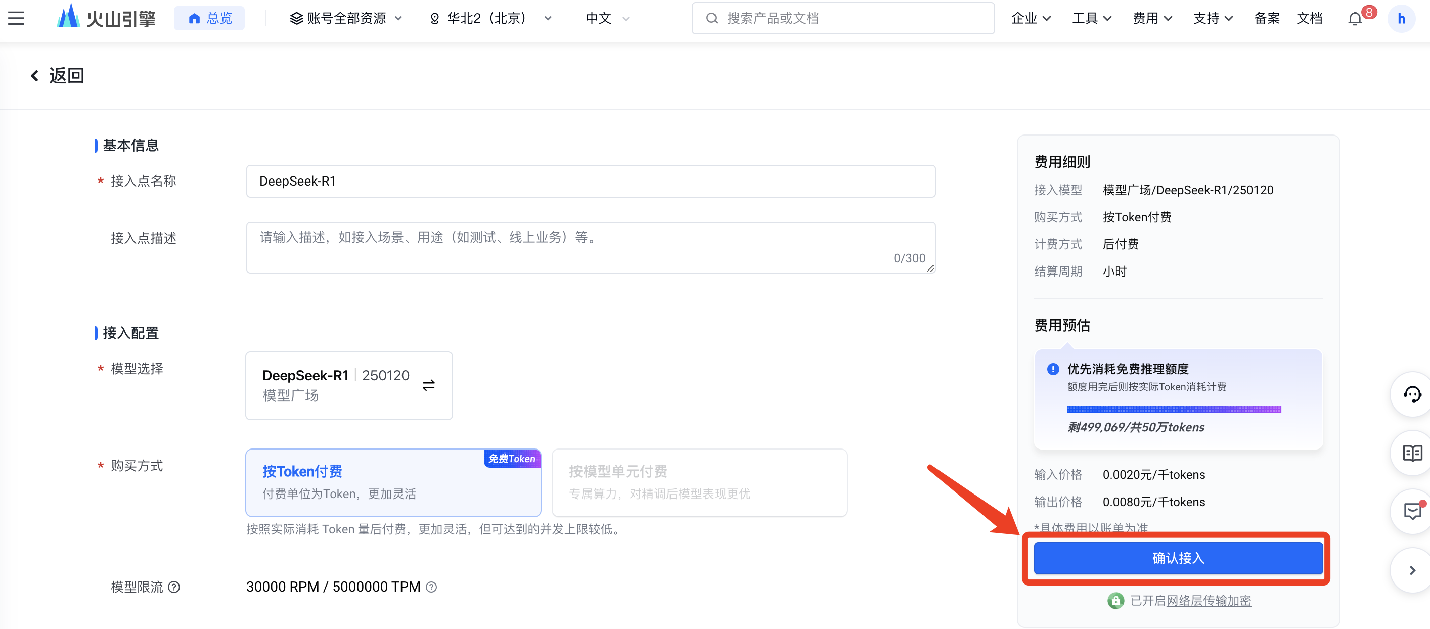
Task: Click help icon next to 模型限流
Action: pyautogui.click(x=174, y=587)
